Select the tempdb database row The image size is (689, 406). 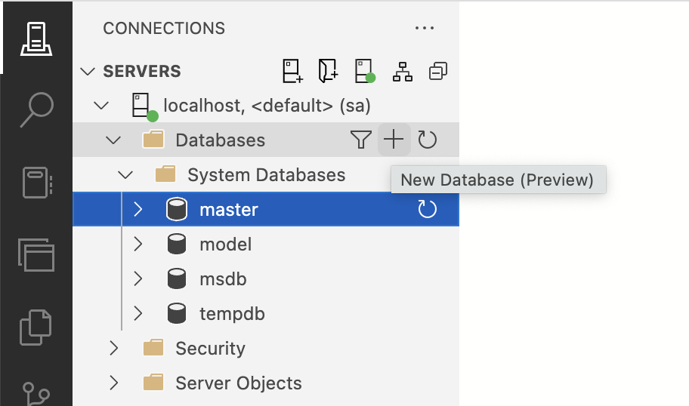tap(266, 313)
